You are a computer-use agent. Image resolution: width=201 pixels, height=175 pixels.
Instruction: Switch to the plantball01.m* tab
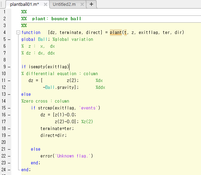(24, 4)
